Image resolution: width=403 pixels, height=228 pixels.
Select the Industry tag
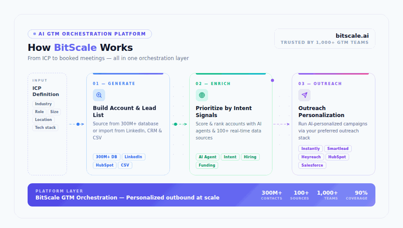pos(43,104)
